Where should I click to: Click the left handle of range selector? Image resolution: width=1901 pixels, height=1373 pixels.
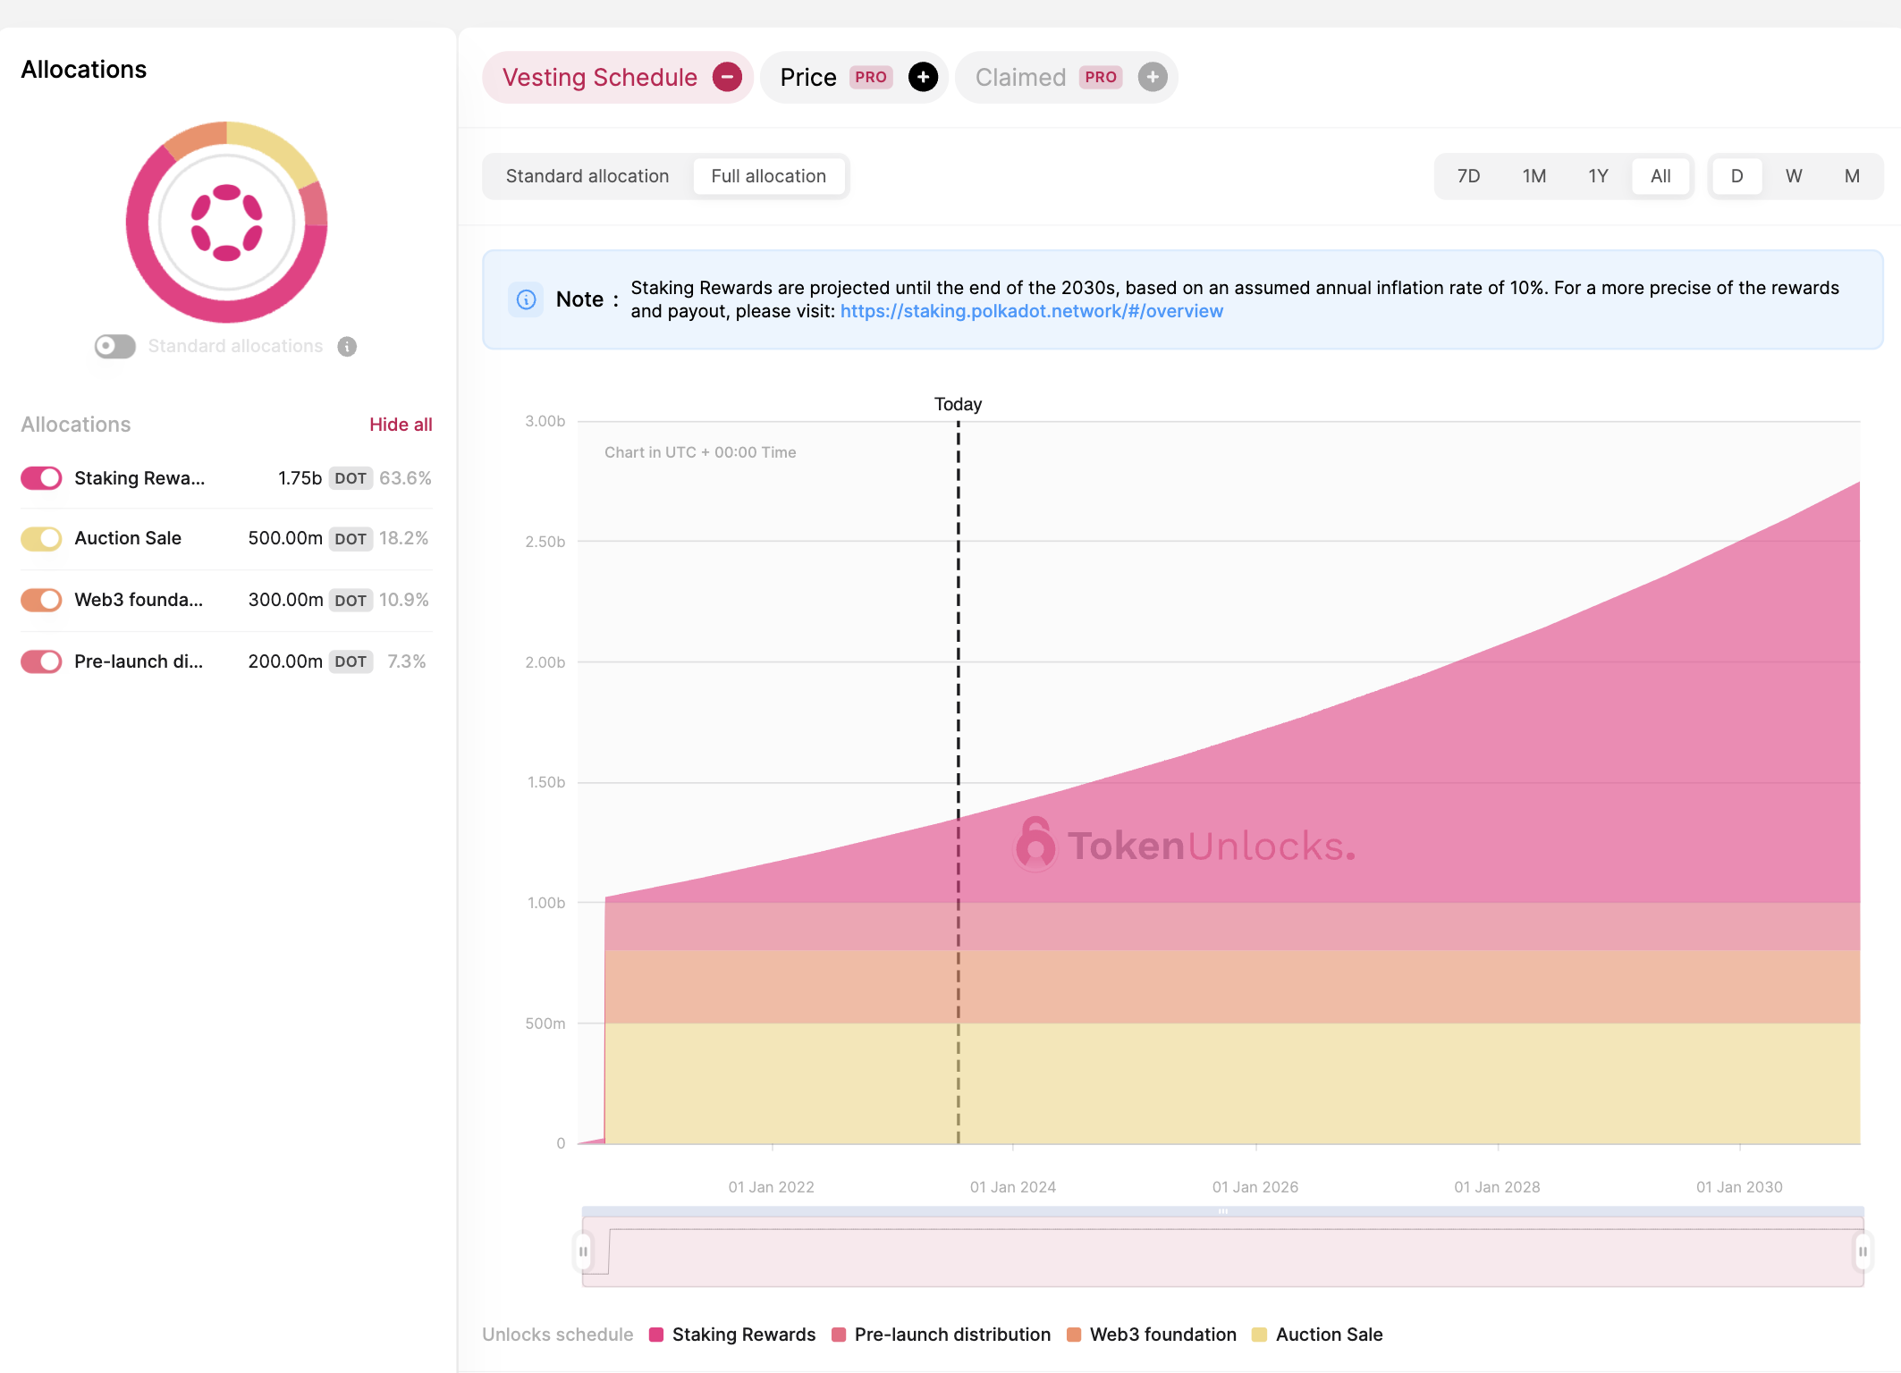[x=583, y=1251]
